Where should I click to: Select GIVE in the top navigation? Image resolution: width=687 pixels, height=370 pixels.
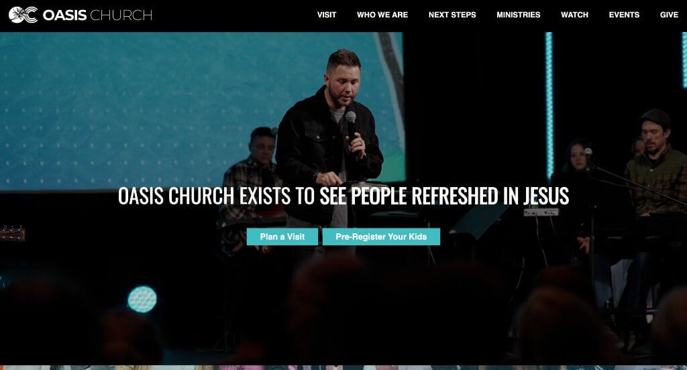(669, 15)
